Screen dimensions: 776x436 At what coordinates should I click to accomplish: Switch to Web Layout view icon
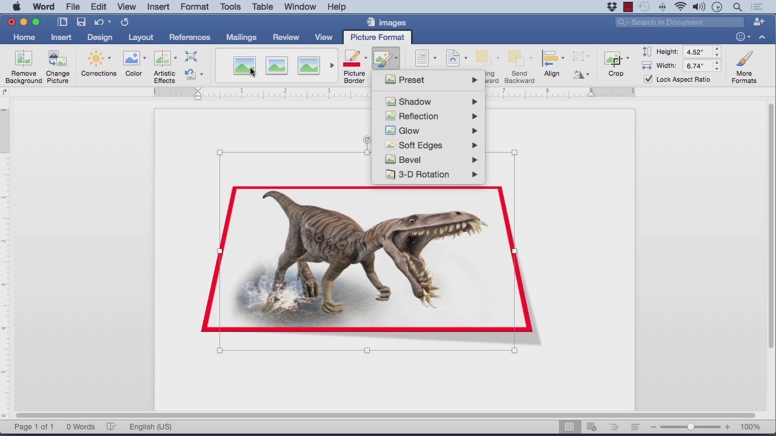point(592,426)
